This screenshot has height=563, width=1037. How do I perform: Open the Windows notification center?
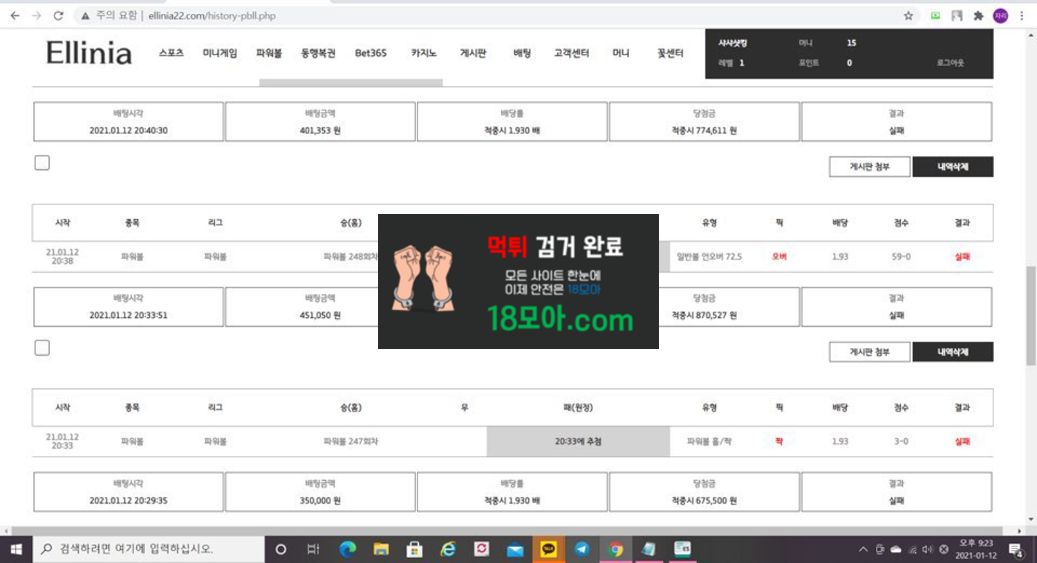point(1016,550)
